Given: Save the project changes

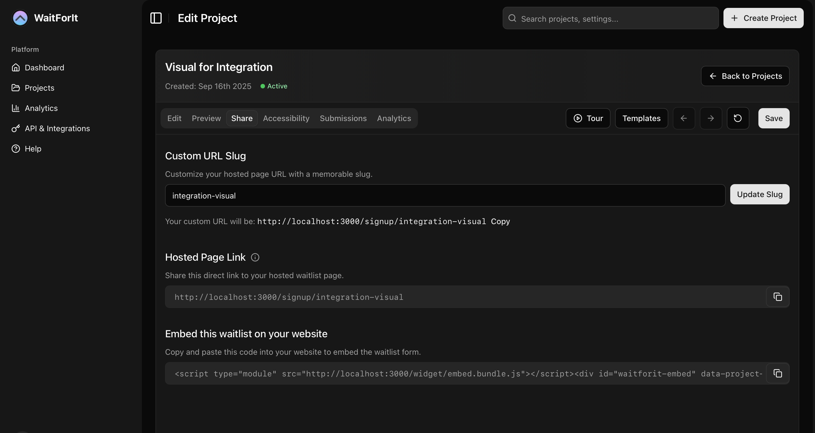Looking at the screenshot, I should pyautogui.click(x=773, y=118).
